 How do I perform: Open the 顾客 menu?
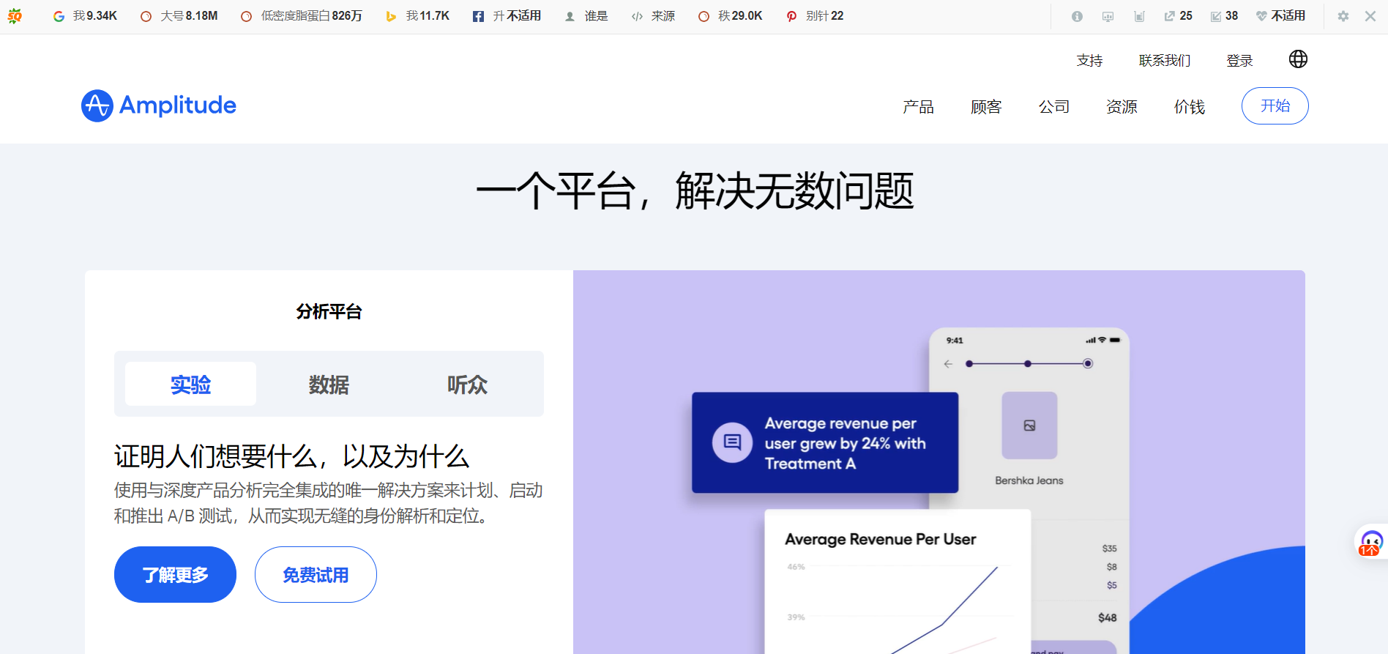tap(986, 107)
